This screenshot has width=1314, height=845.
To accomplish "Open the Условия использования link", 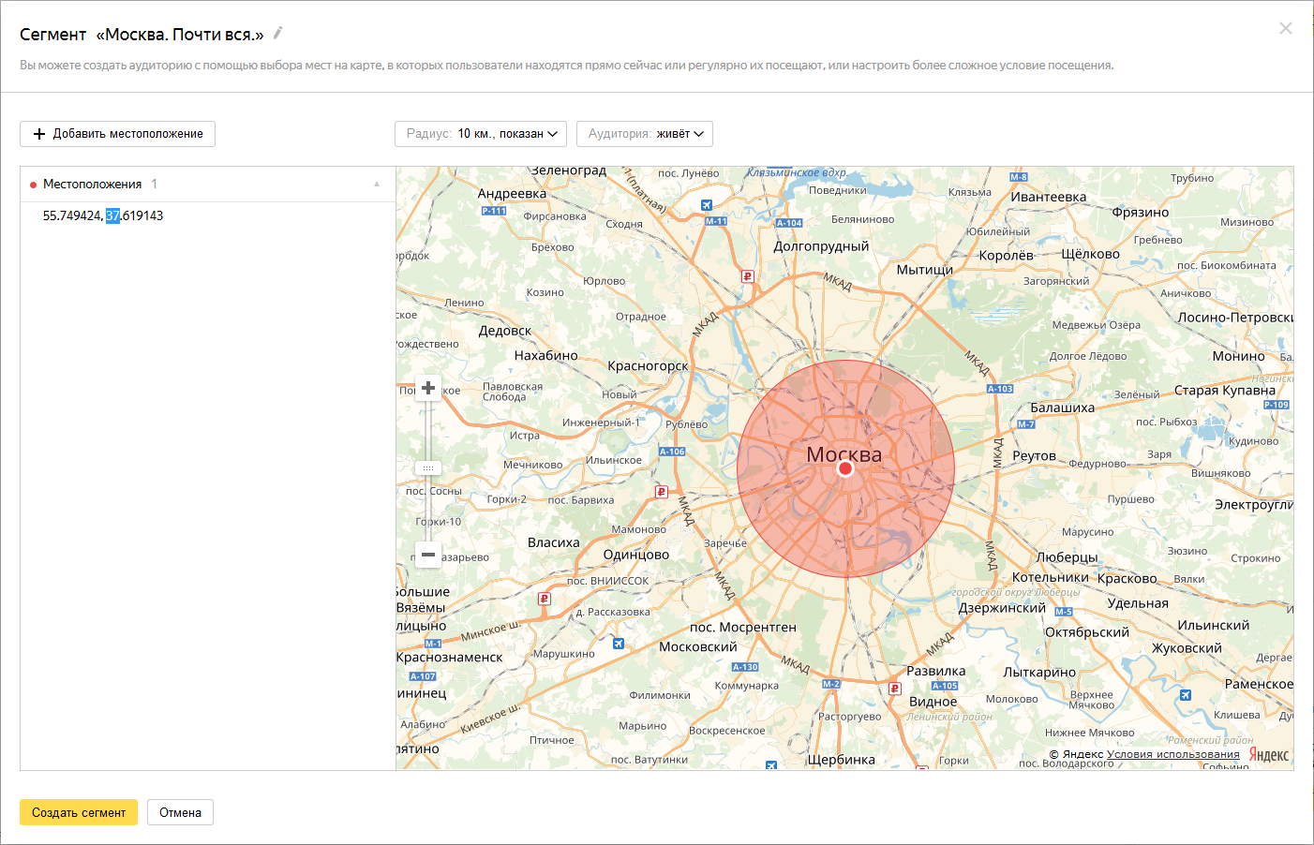I will 1172,754.
